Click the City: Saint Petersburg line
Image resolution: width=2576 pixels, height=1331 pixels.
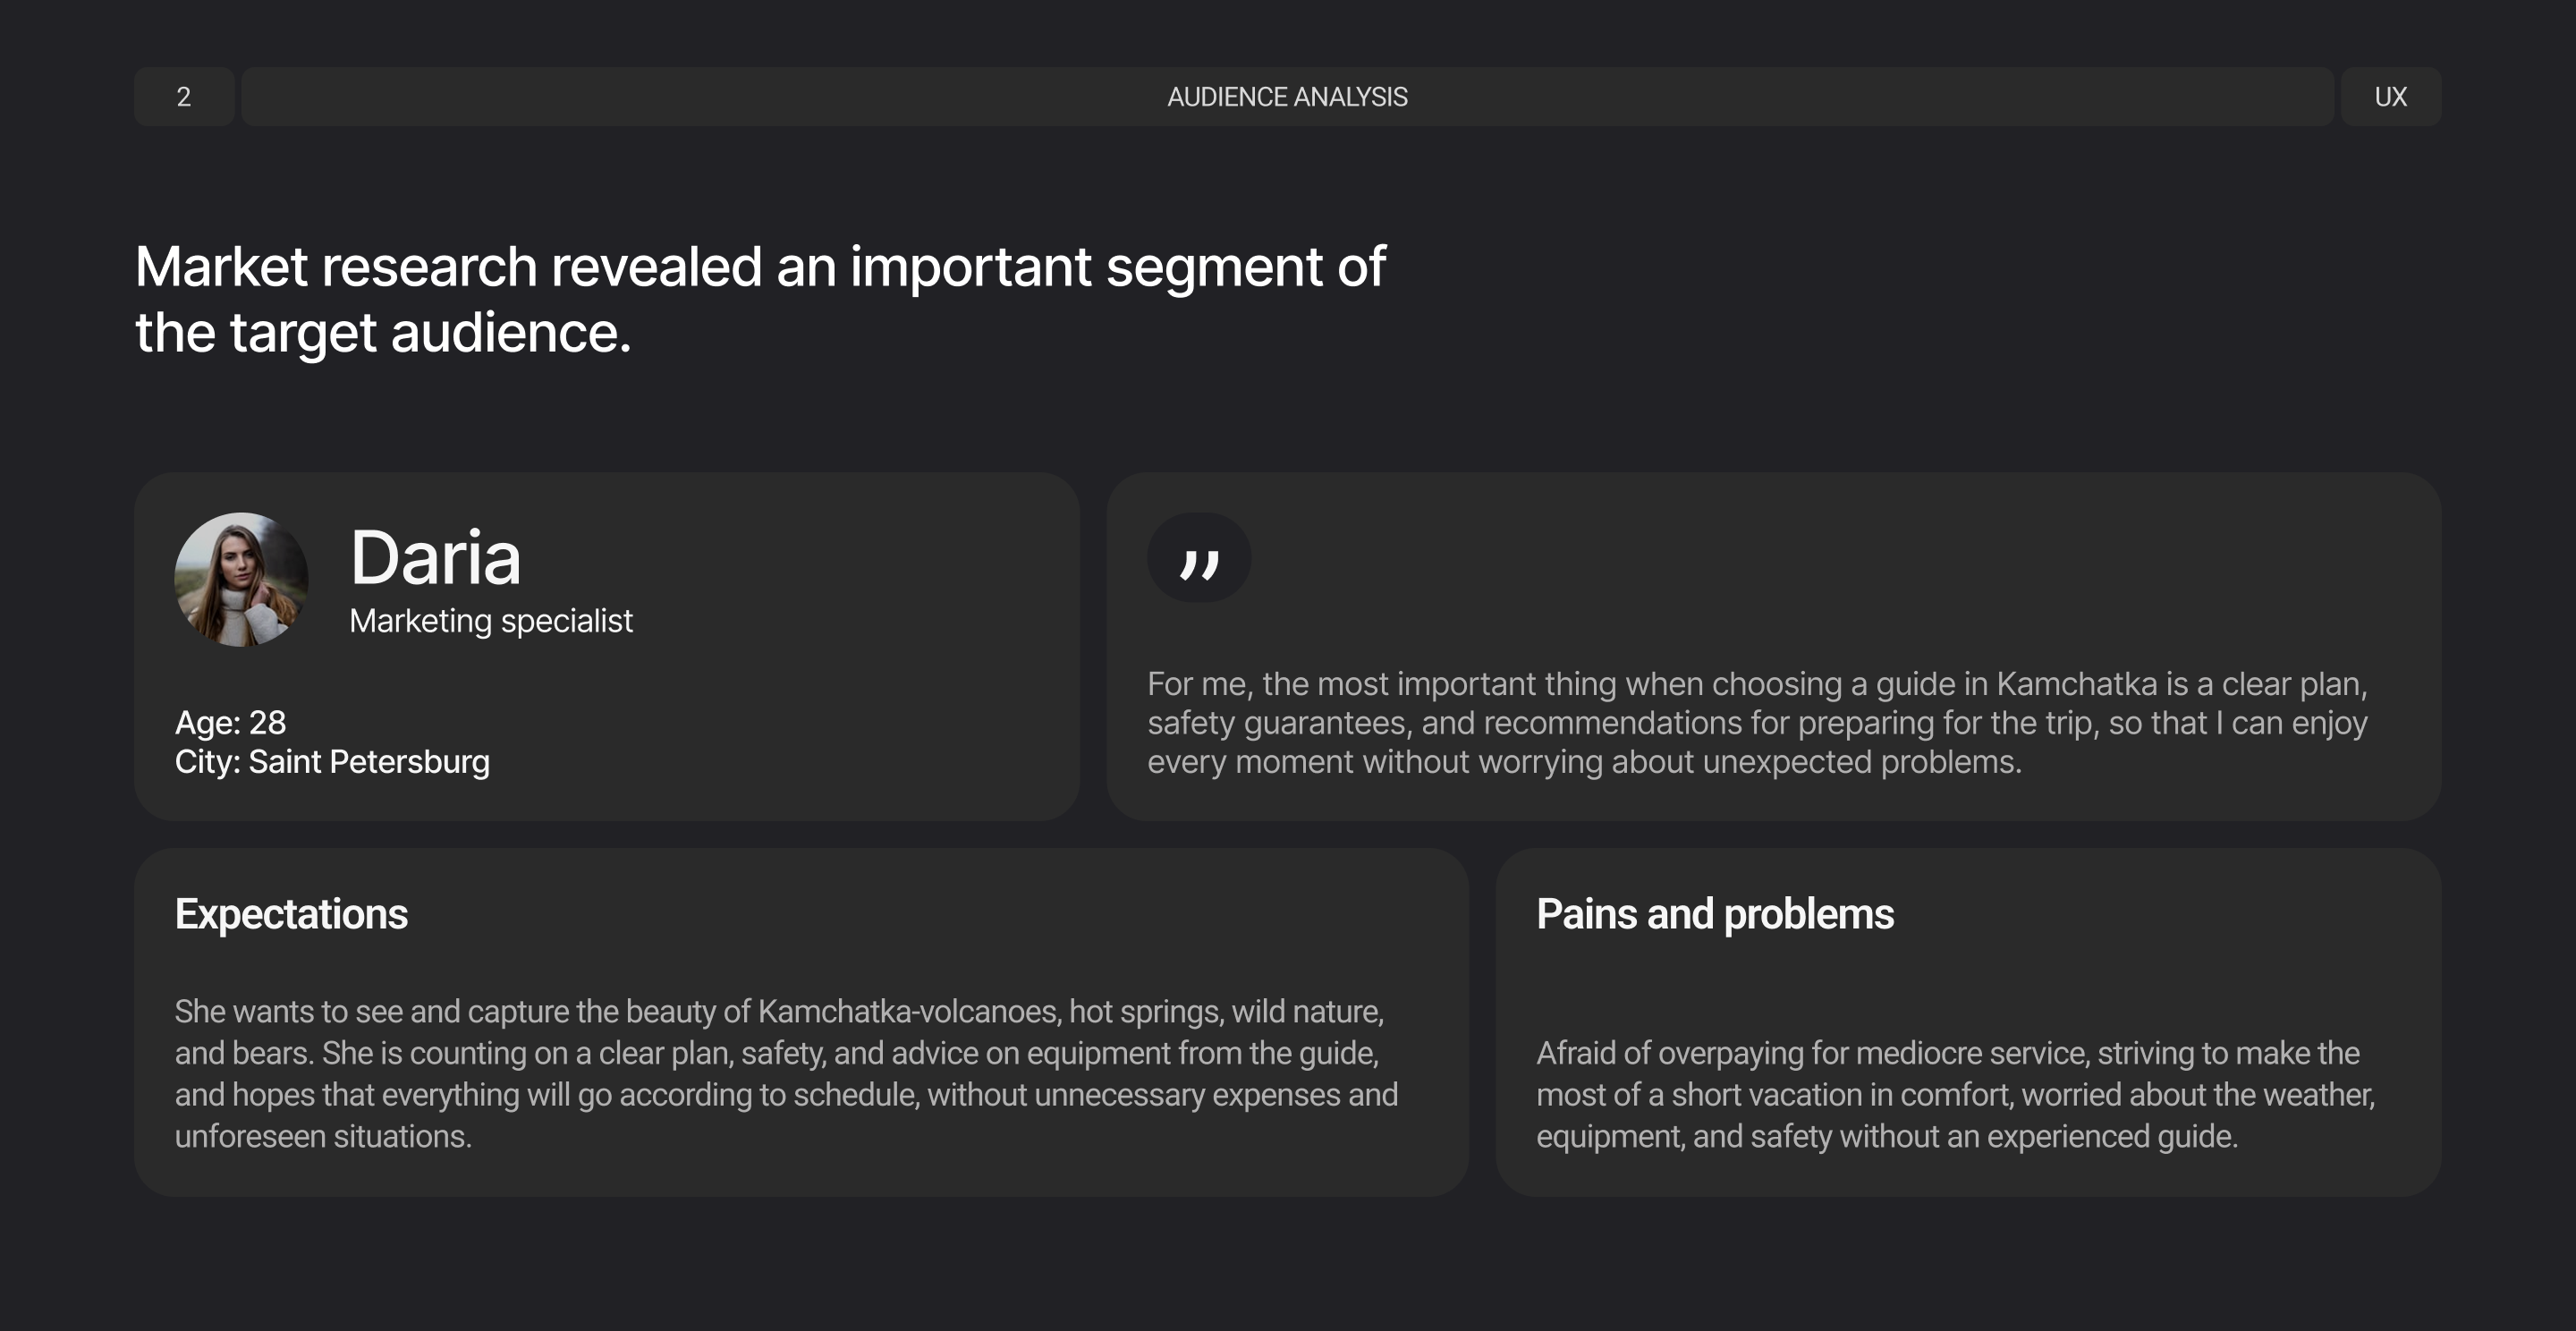click(x=332, y=762)
